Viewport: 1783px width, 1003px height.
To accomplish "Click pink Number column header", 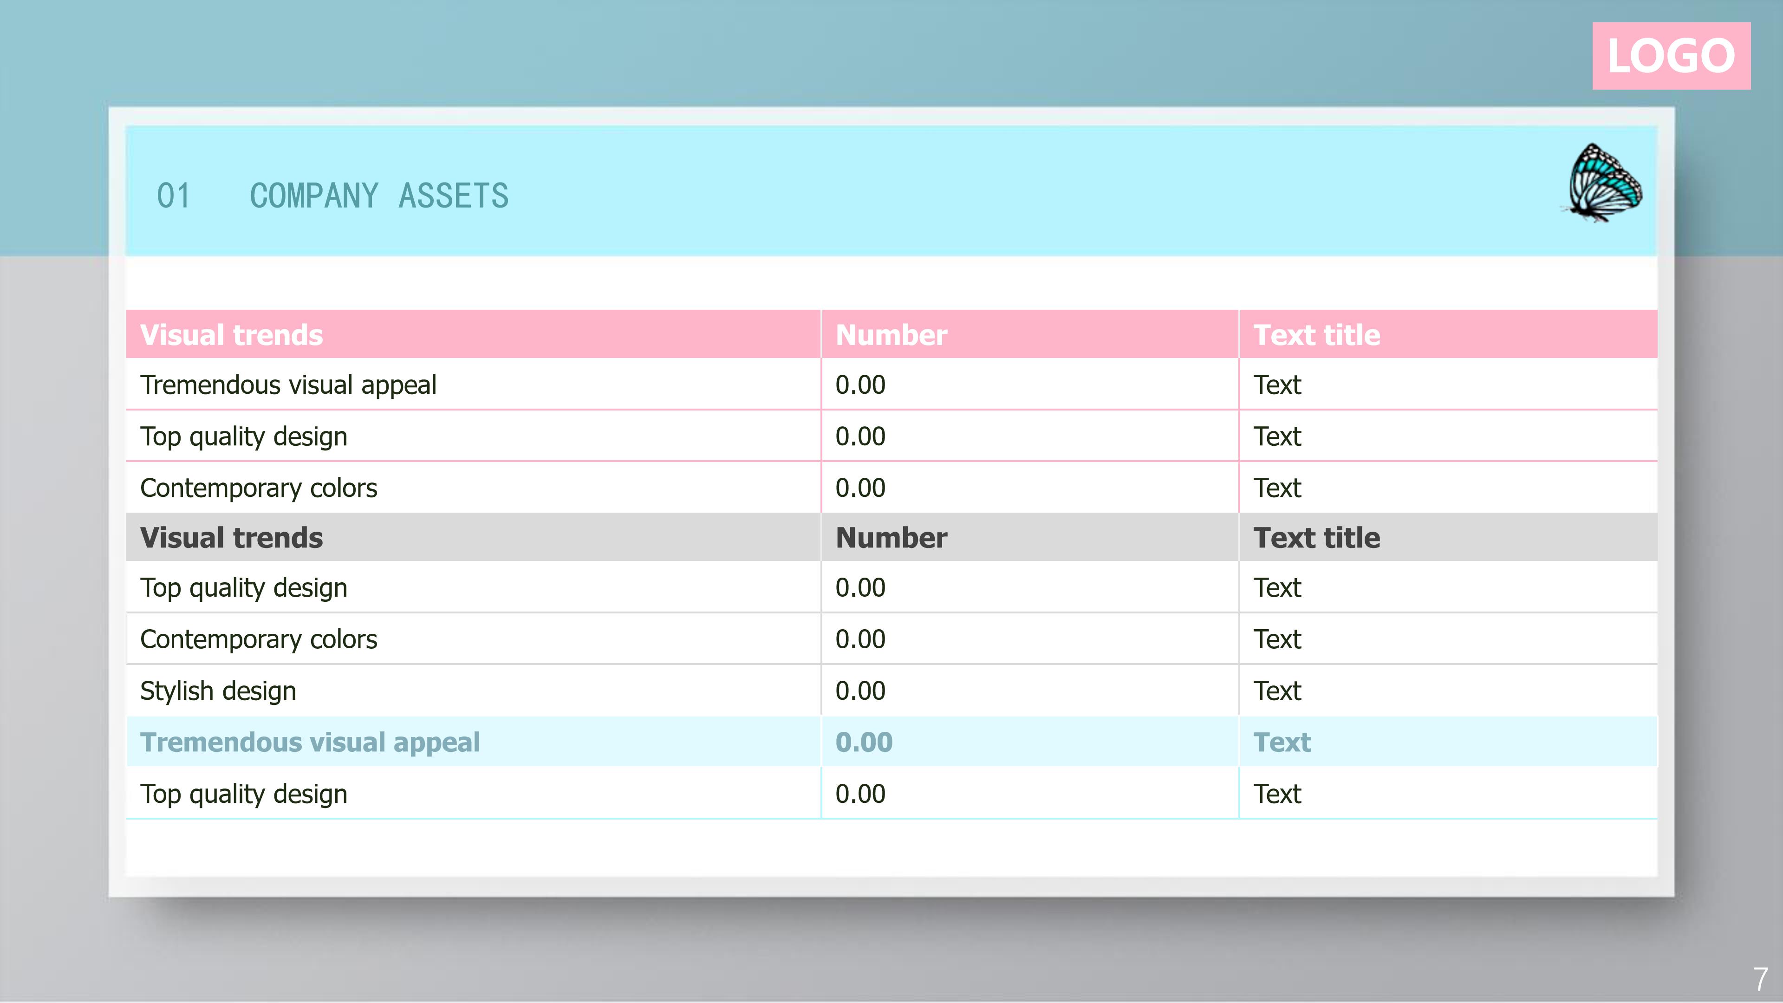I will (891, 335).
